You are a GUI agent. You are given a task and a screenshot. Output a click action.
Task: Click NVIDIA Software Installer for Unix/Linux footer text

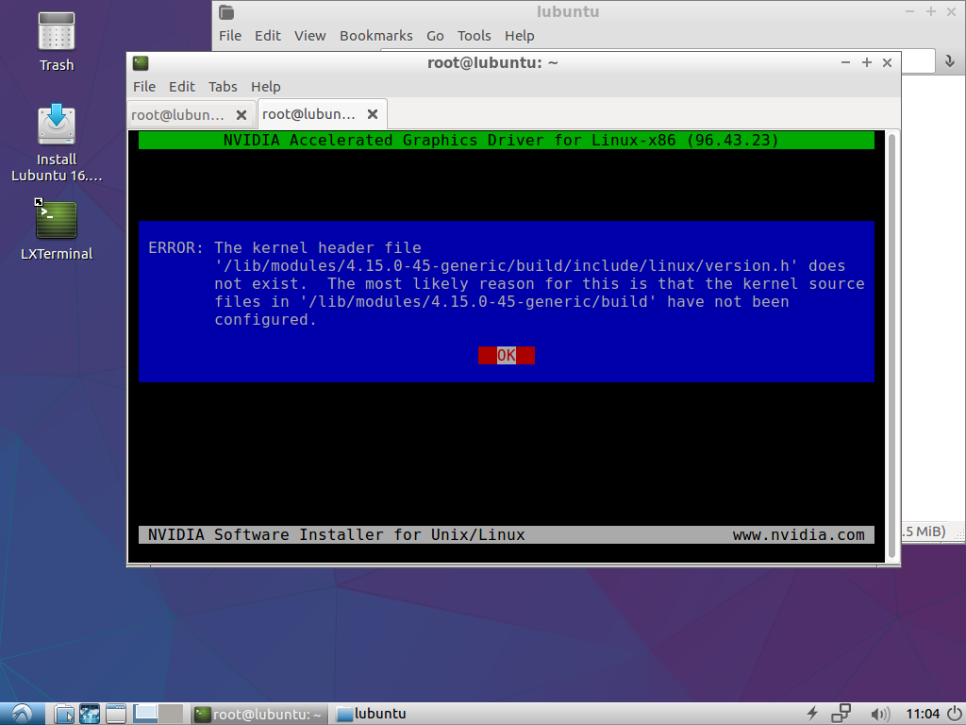click(337, 534)
